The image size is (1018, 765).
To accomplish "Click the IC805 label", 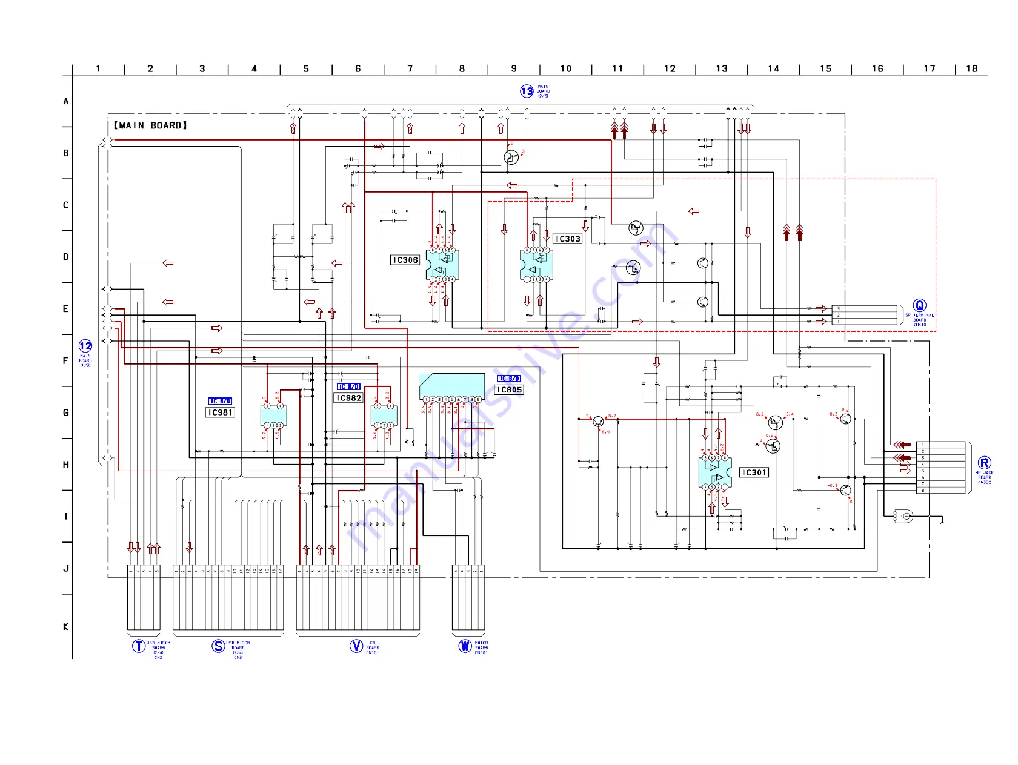I will point(509,390).
